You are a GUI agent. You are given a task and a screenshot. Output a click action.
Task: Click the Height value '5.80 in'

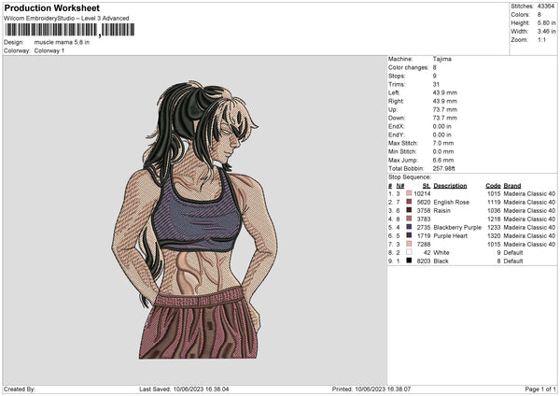pos(546,22)
